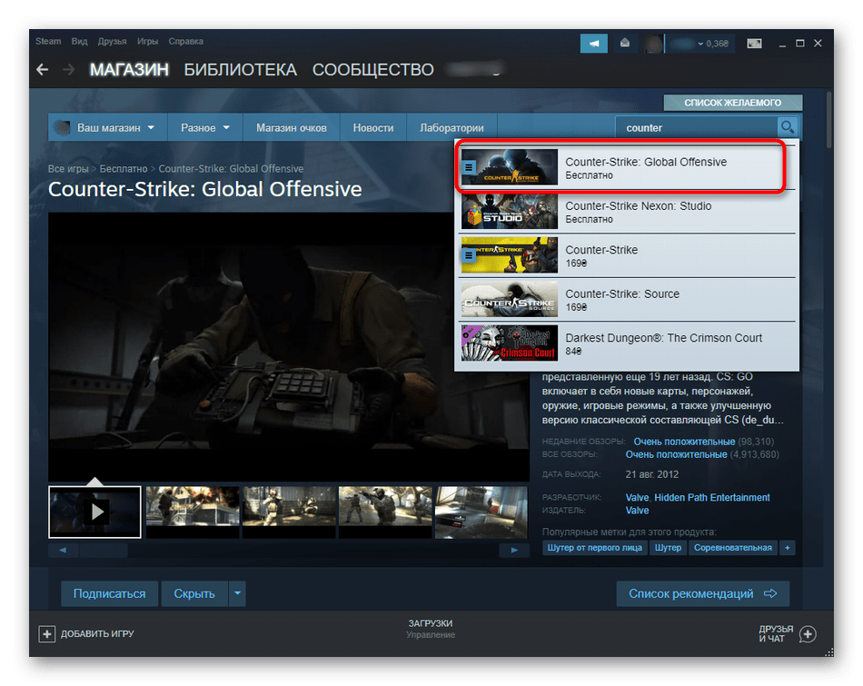Expand the 'Ваш магазин' dropdown
This screenshot has height=686, width=863.
[104, 128]
